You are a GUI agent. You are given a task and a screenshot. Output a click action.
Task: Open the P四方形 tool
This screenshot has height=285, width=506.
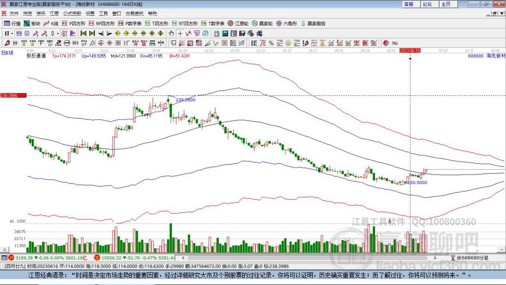point(74,23)
